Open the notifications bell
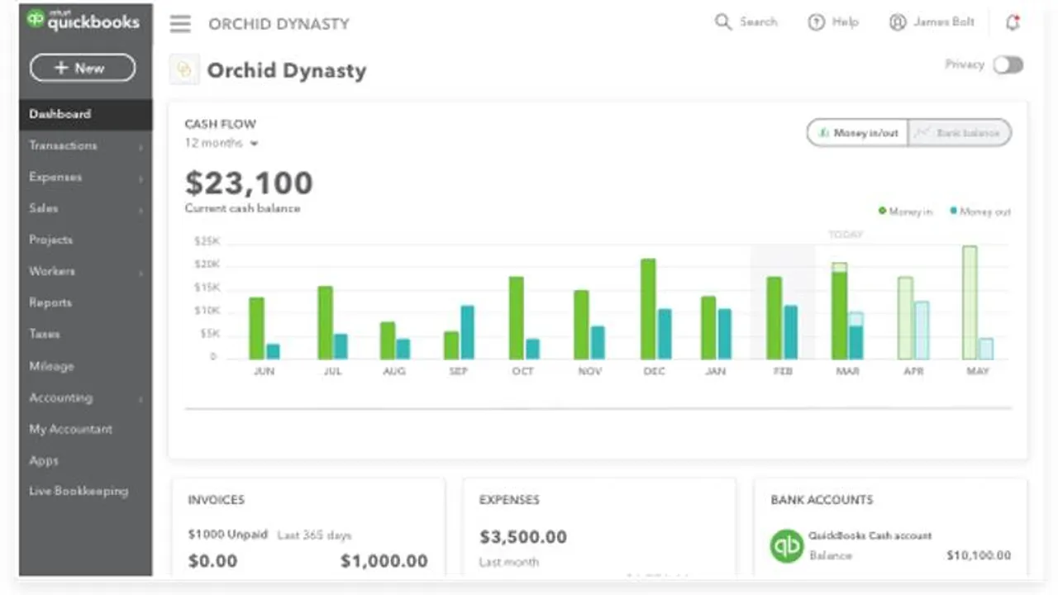This screenshot has width=1058, height=595. [1013, 23]
